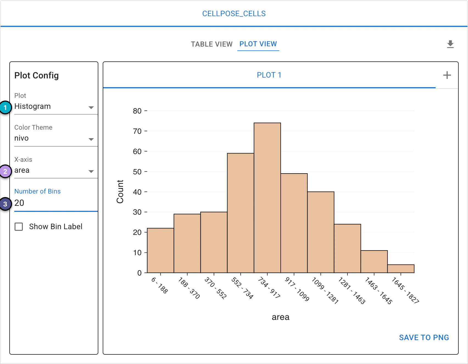Click the download icon at top right
468x364 pixels.
(450, 44)
